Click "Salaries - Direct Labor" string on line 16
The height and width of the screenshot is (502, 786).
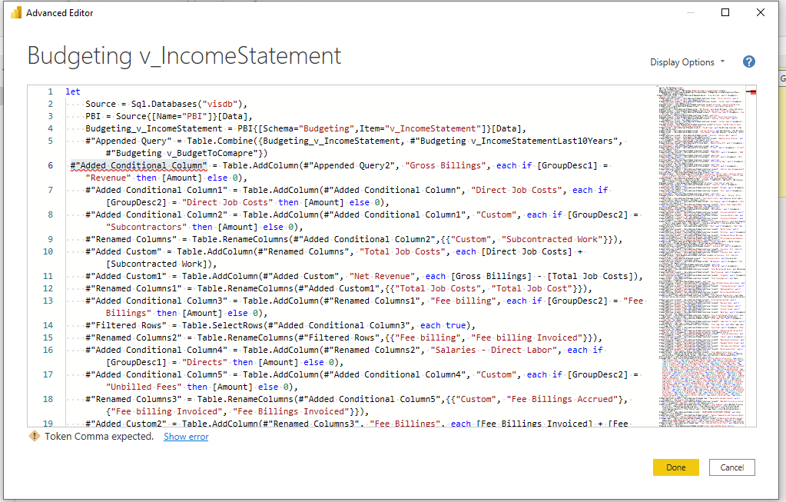(494, 350)
